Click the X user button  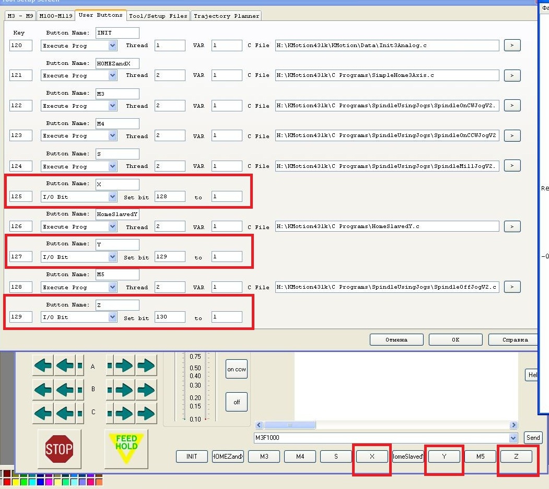[x=372, y=457]
